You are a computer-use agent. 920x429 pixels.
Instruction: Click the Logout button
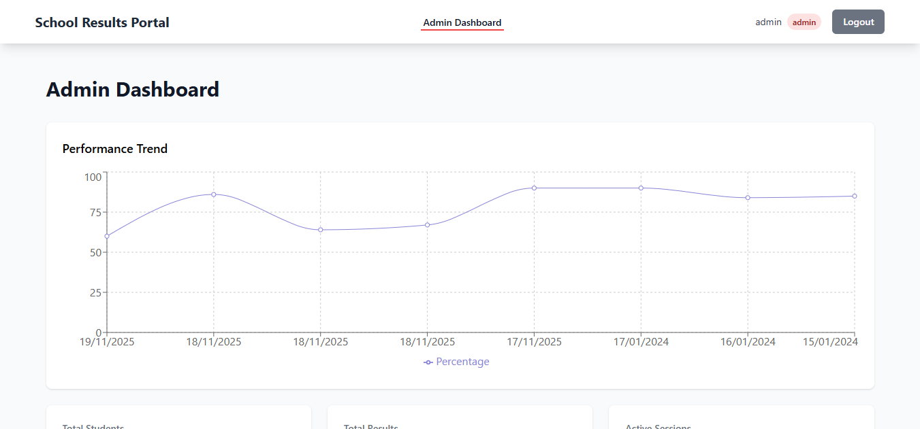858,22
